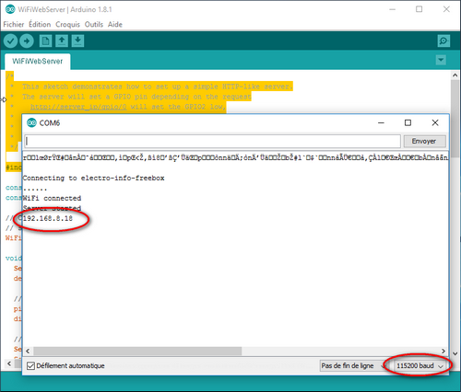Open the Pas de fin de ligne dropdown
The image size is (461, 392).
(x=353, y=365)
